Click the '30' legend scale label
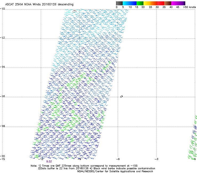The height and width of the screenshot is (173, 197). coord(157,7)
